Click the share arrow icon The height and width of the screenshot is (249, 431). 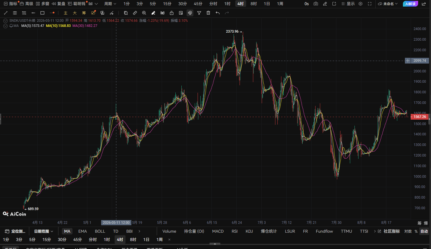coord(424,4)
